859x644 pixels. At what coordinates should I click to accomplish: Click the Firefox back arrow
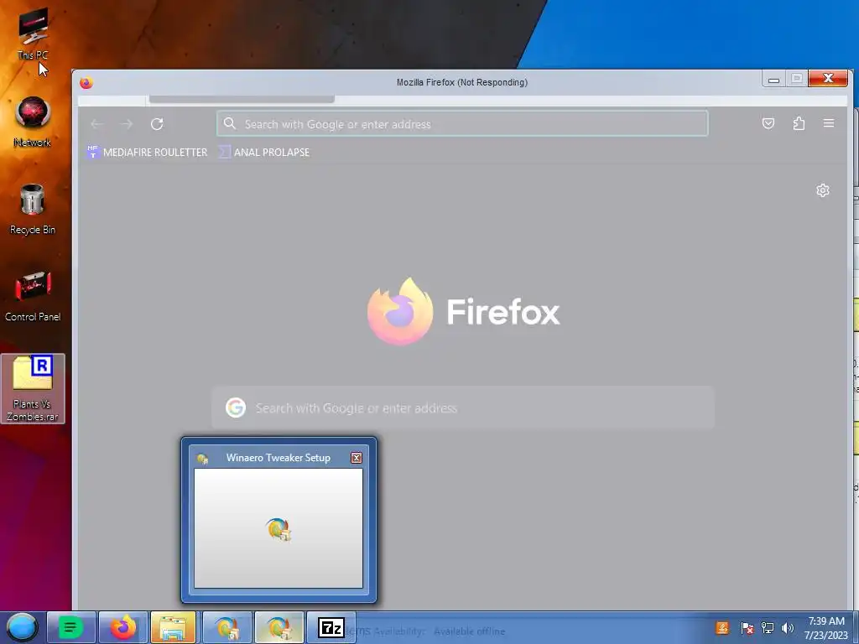click(97, 124)
